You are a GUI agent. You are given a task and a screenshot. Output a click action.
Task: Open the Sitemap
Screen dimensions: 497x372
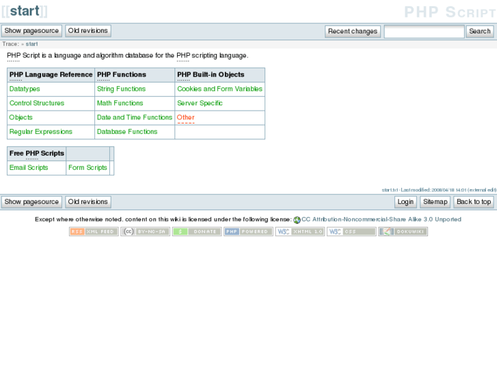click(435, 202)
